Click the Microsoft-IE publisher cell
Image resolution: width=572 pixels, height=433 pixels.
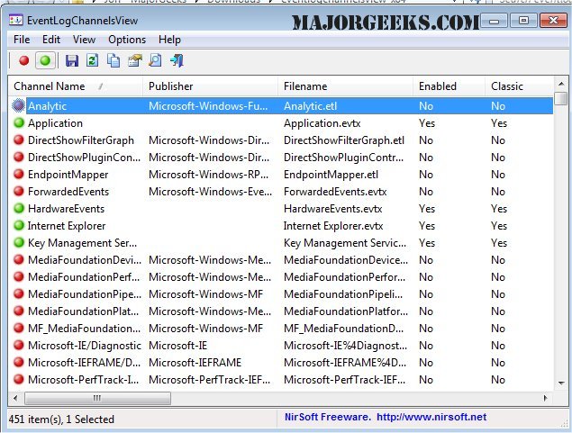pyautogui.click(x=177, y=345)
